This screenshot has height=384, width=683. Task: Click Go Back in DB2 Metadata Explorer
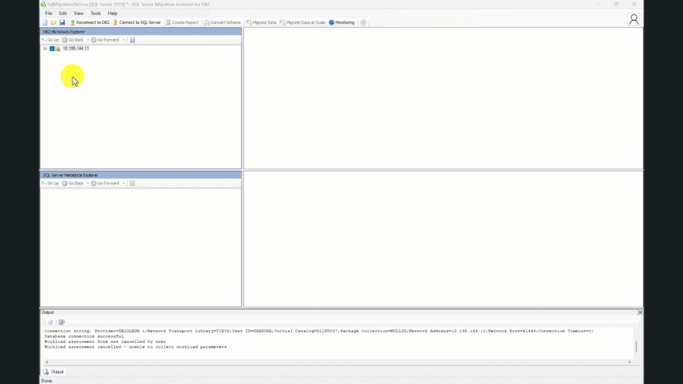point(72,40)
